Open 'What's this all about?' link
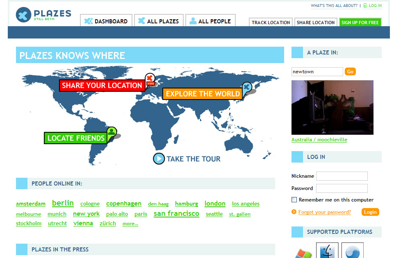The image size is (394, 258). [x=334, y=5]
